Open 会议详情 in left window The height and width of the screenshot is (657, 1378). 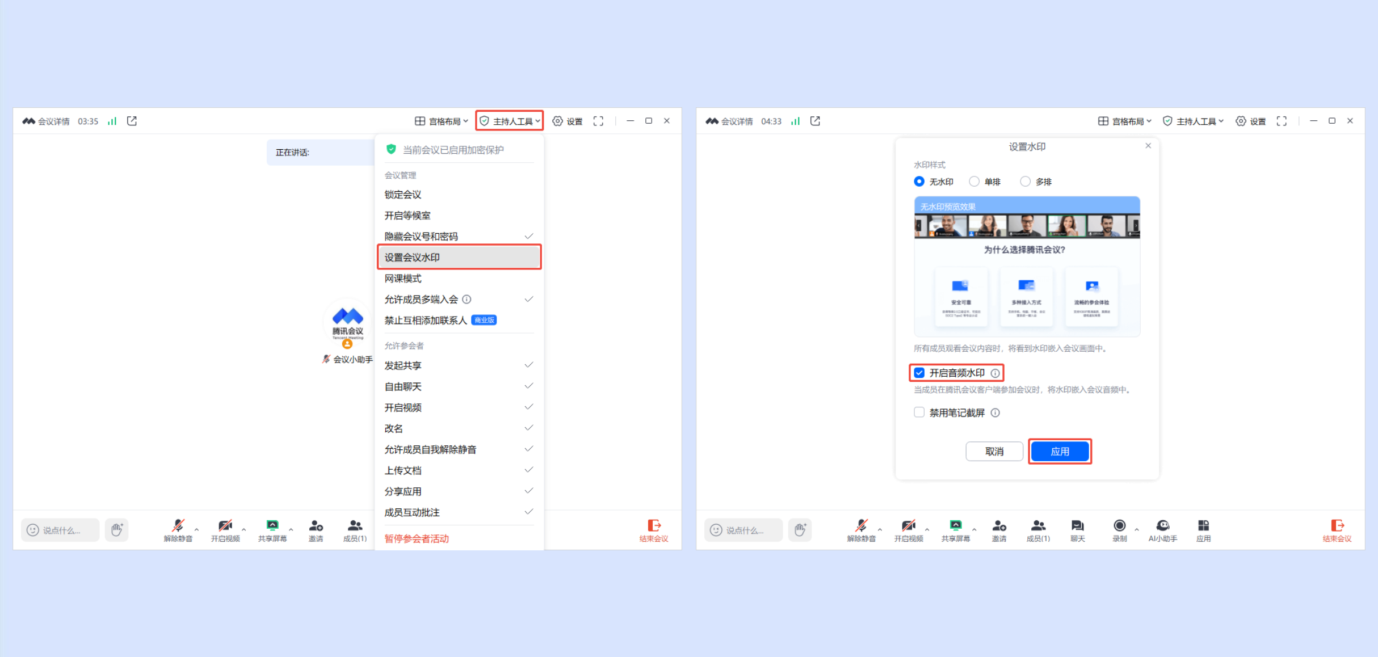click(46, 121)
